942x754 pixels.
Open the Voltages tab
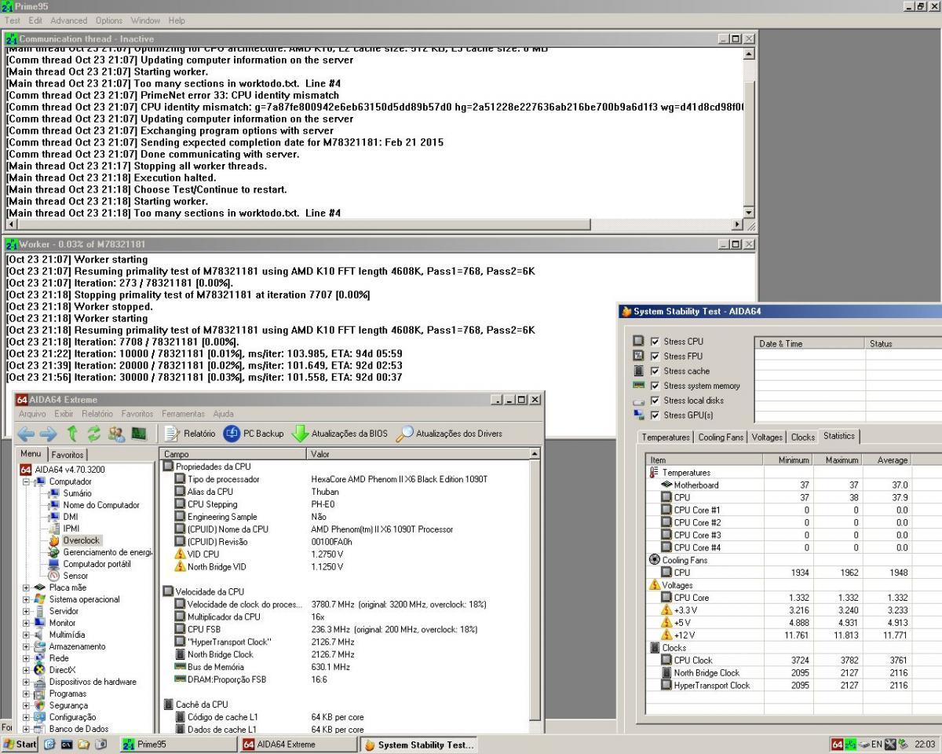click(767, 437)
